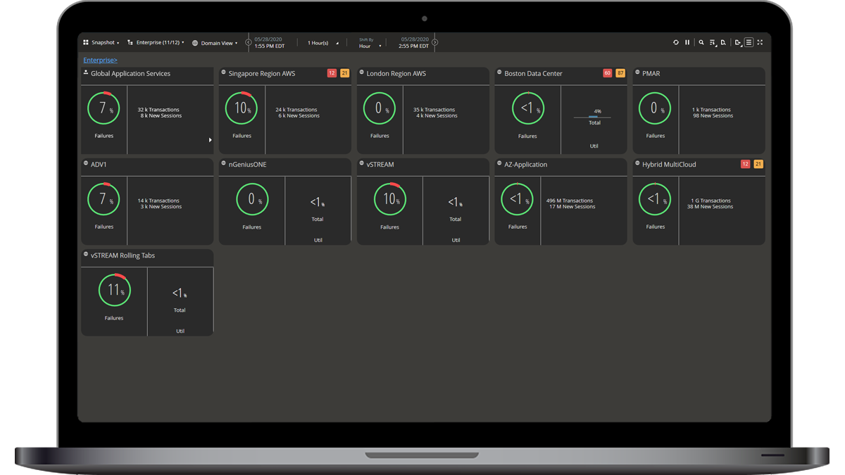Click the vSTREAM Rolling Tabs total utilization value
The height and width of the screenshot is (475, 845).
point(180,293)
